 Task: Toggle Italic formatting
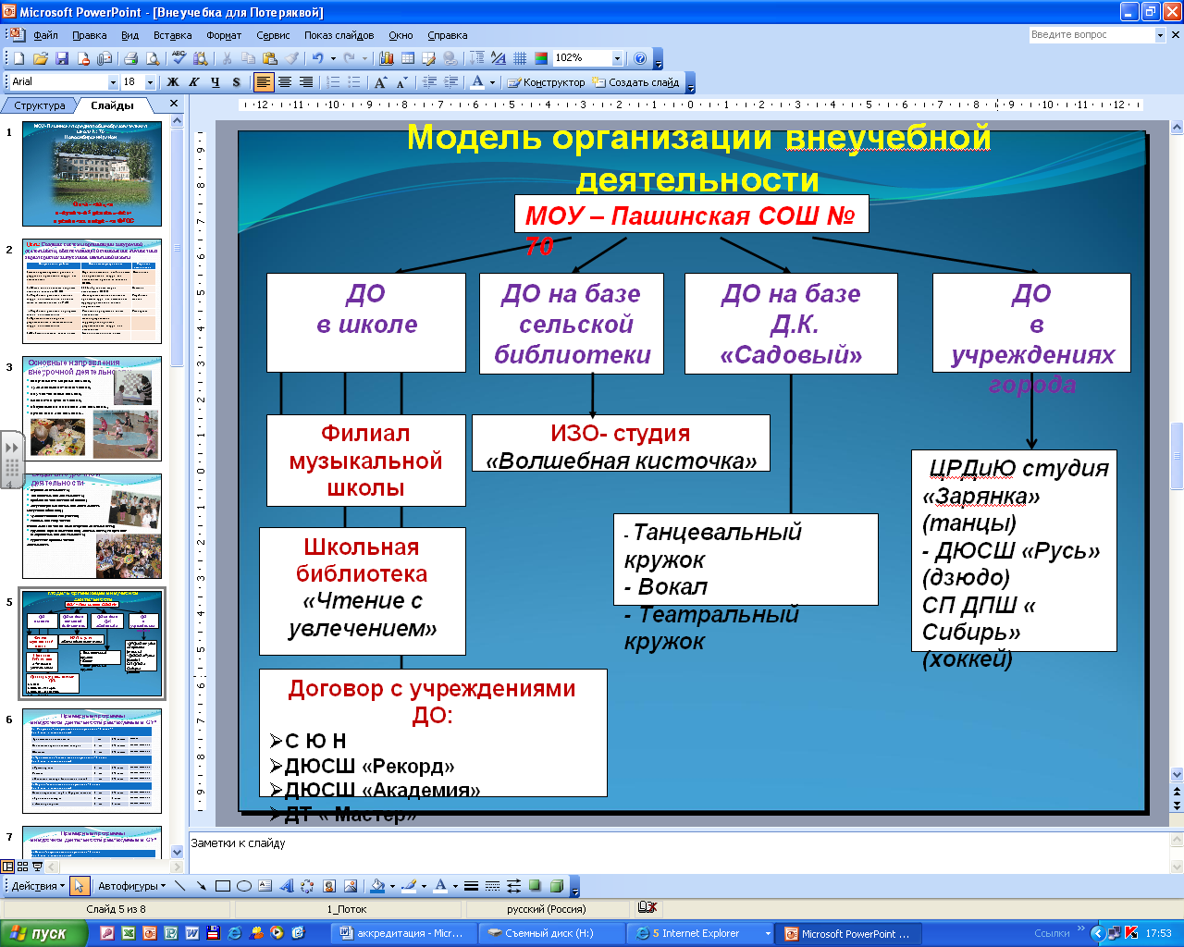click(193, 82)
